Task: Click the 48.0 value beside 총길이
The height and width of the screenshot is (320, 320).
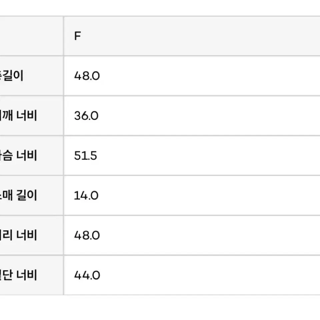Action: (x=87, y=76)
